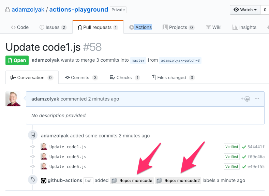Screen dimensions: 269x196
Task: Click the Actions play icon
Action: (x=131, y=27)
